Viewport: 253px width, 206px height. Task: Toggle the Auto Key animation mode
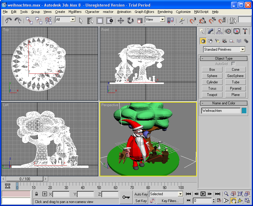(141, 194)
